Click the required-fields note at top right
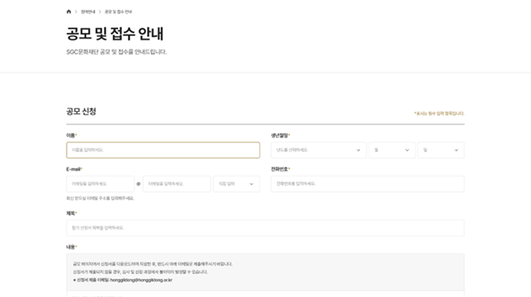 (x=439, y=113)
